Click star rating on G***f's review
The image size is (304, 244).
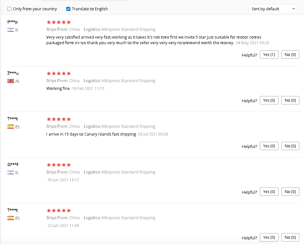click(x=59, y=165)
